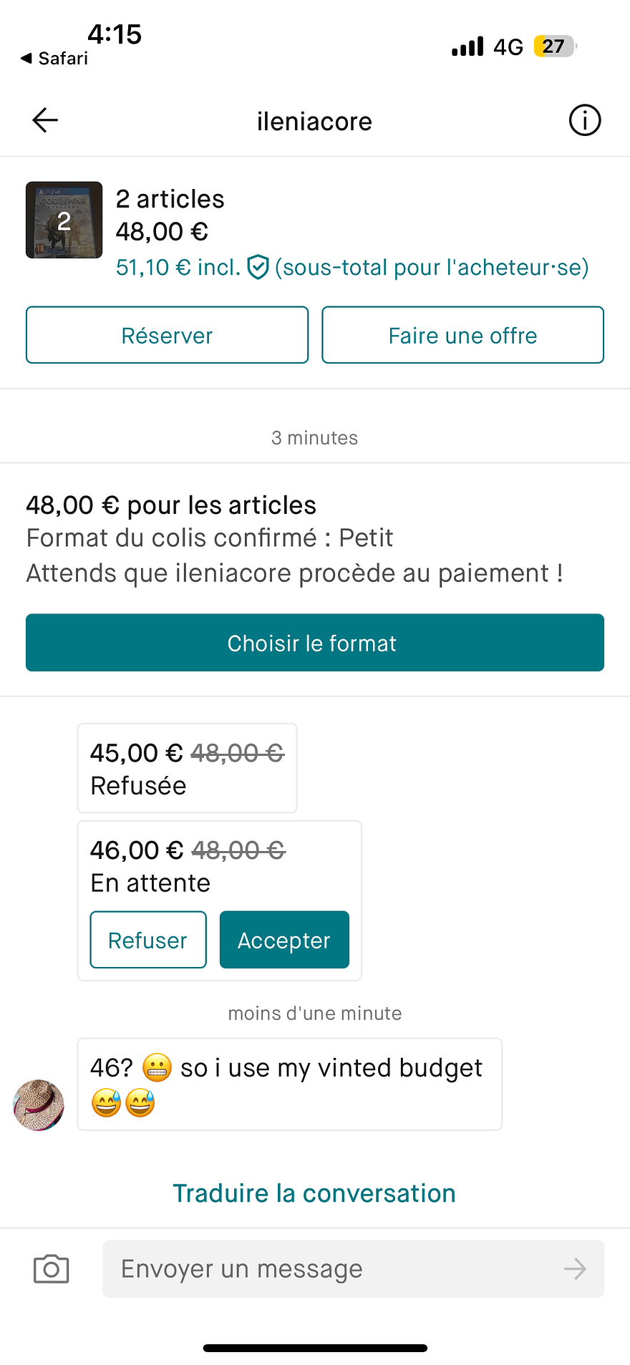Tap the ileniacore username title

pos(315,121)
